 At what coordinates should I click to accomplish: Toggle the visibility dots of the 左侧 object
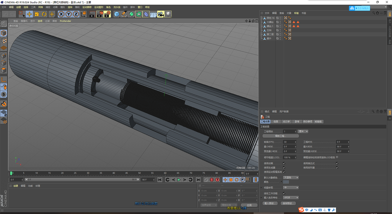coord(280,30)
